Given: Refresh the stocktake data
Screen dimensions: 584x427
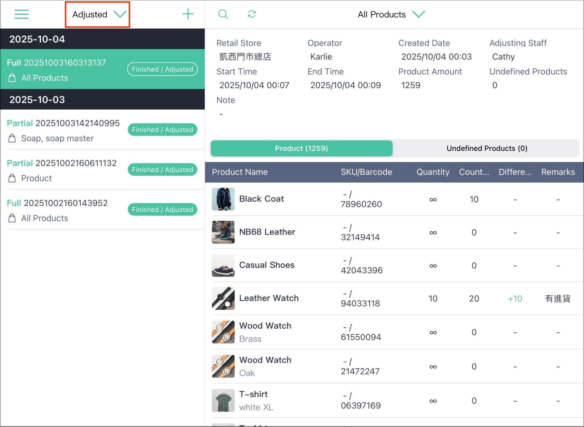Looking at the screenshot, I should pyautogui.click(x=252, y=14).
